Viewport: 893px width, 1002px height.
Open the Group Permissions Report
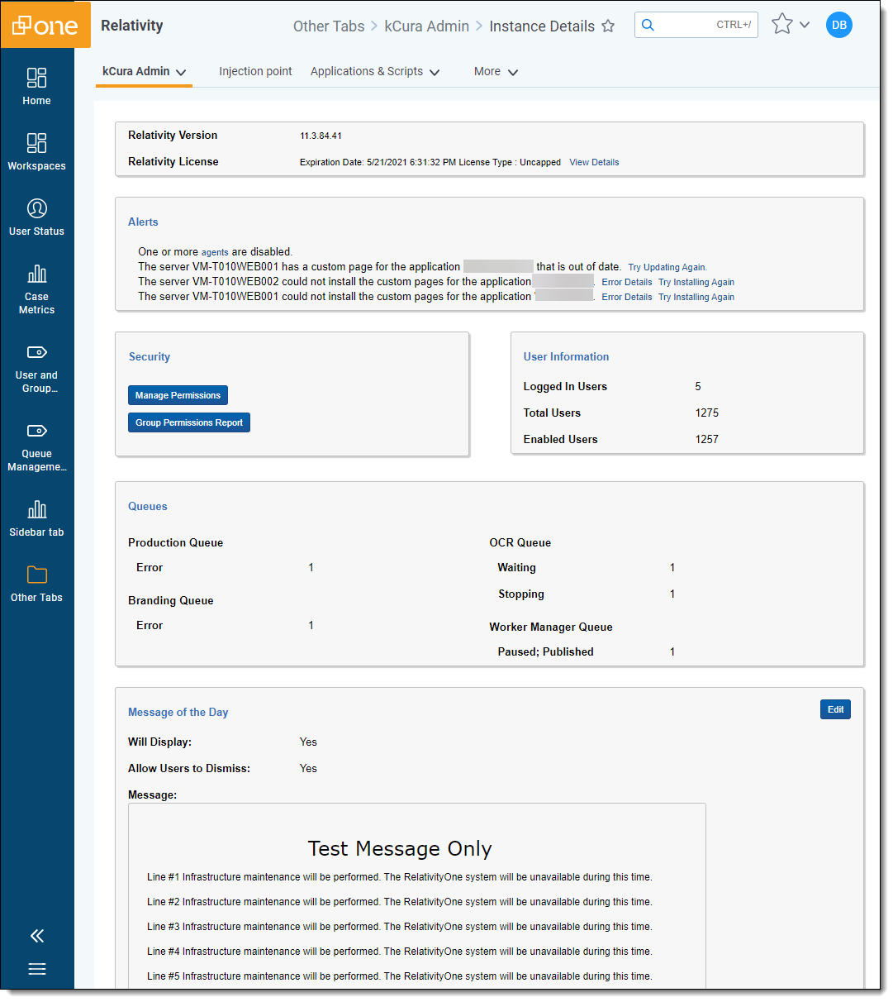[189, 422]
